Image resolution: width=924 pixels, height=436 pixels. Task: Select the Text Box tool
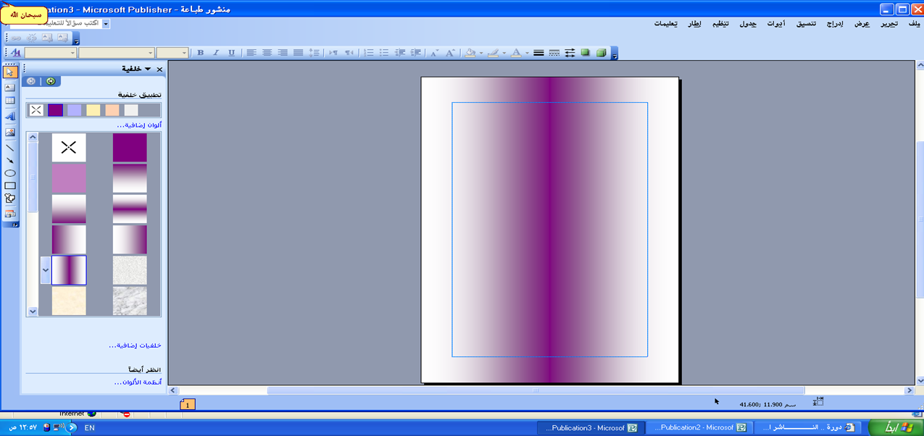click(x=10, y=88)
